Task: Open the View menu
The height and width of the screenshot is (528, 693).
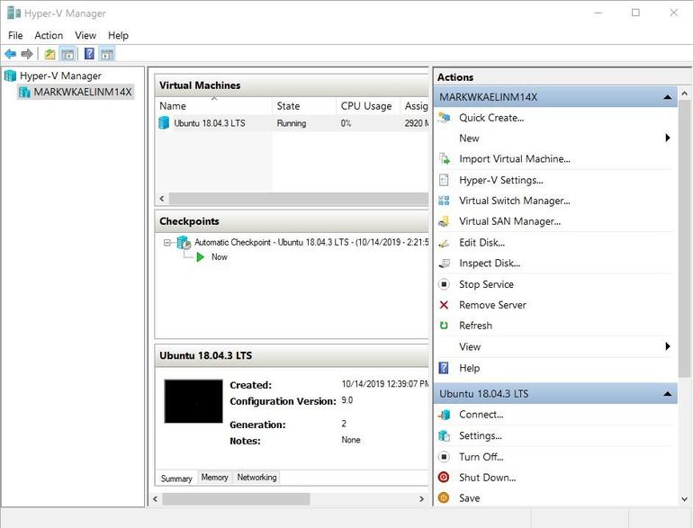Action: pos(85,35)
